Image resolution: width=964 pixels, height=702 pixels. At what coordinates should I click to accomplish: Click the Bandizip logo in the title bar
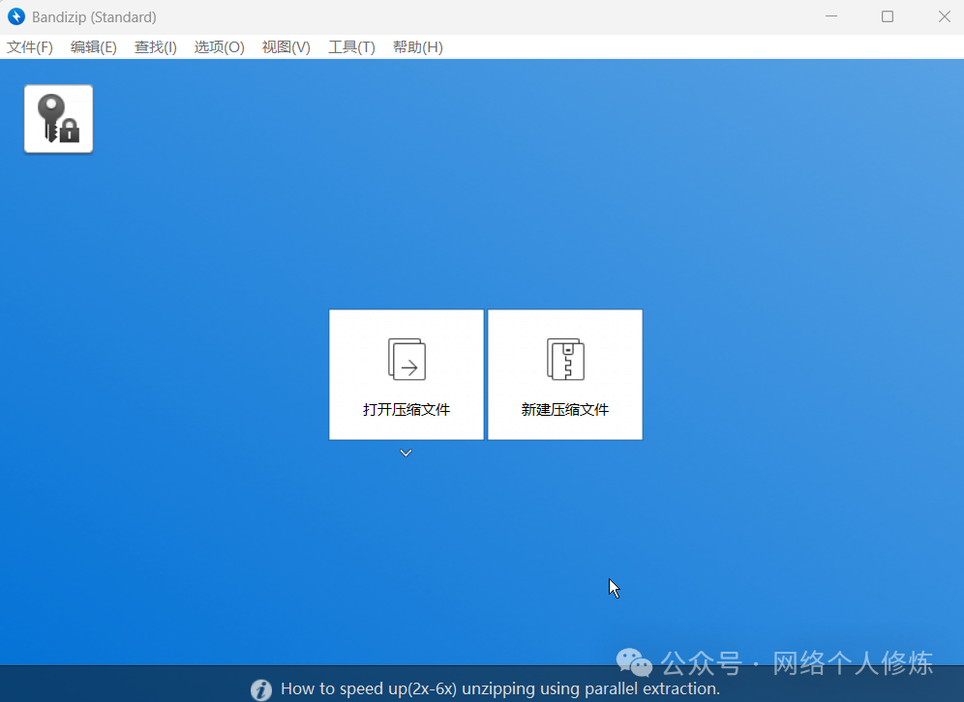(x=15, y=16)
